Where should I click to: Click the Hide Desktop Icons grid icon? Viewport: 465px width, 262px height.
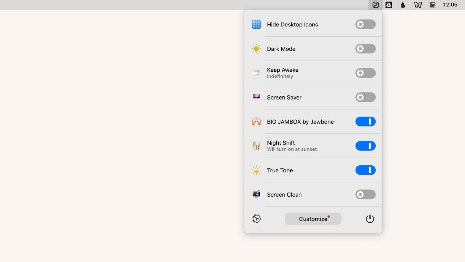coord(256,24)
